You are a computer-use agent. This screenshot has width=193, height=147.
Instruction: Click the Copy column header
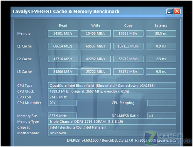(x=129, y=26)
